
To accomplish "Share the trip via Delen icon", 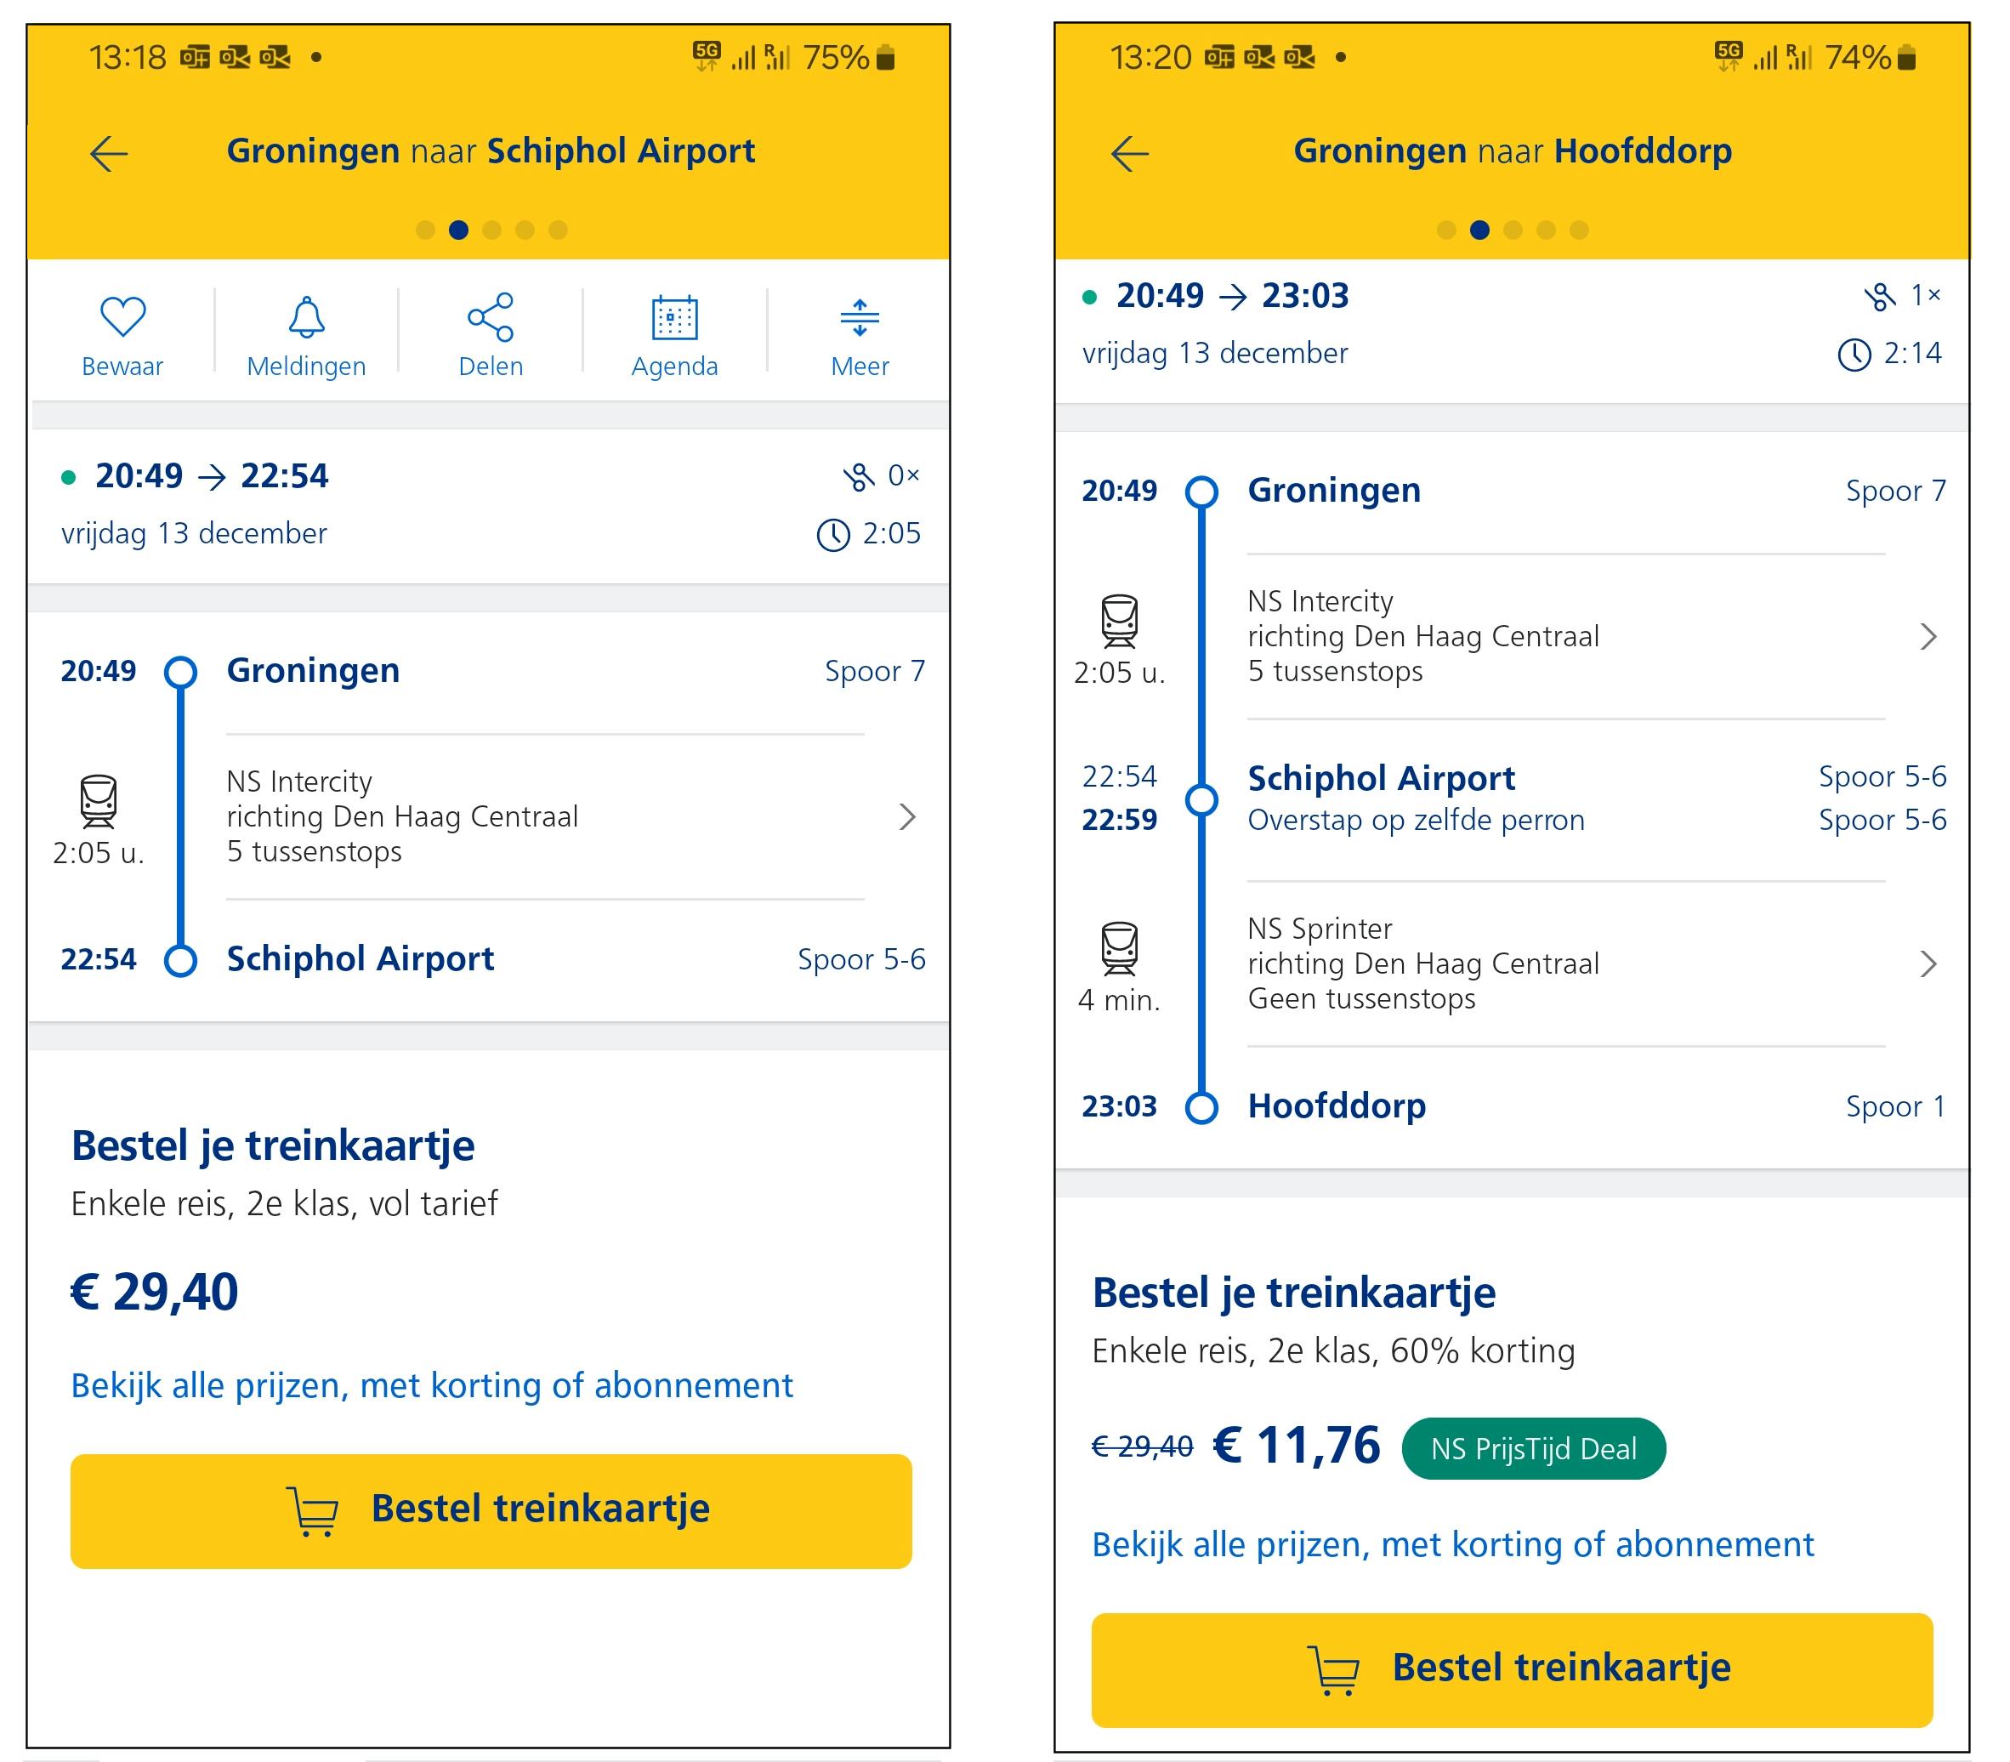I will [491, 334].
